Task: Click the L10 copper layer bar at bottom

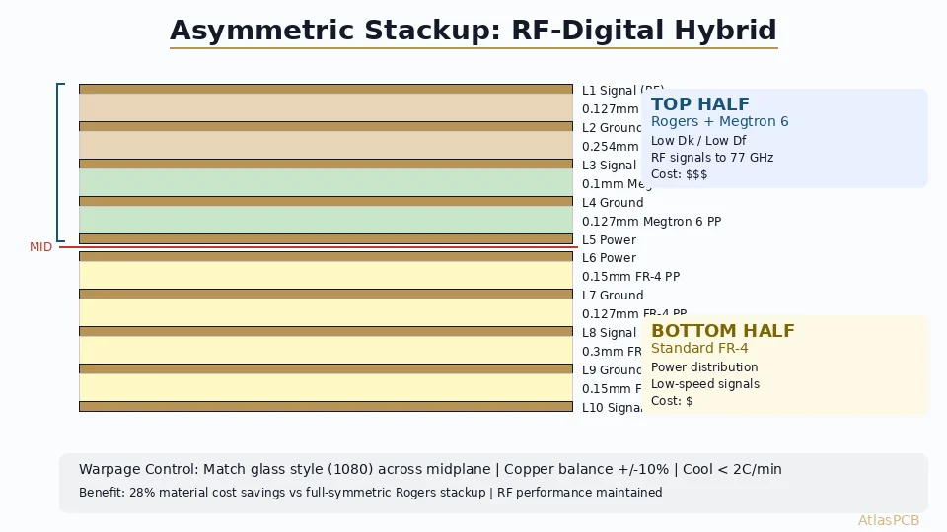Action: point(327,407)
